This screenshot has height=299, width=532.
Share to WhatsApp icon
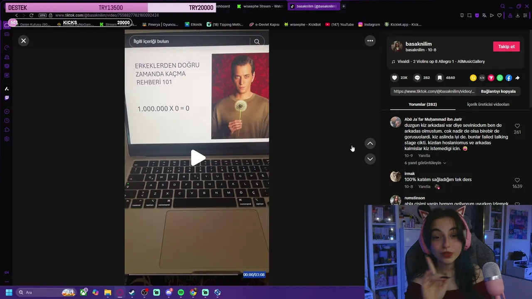[x=500, y=78]
